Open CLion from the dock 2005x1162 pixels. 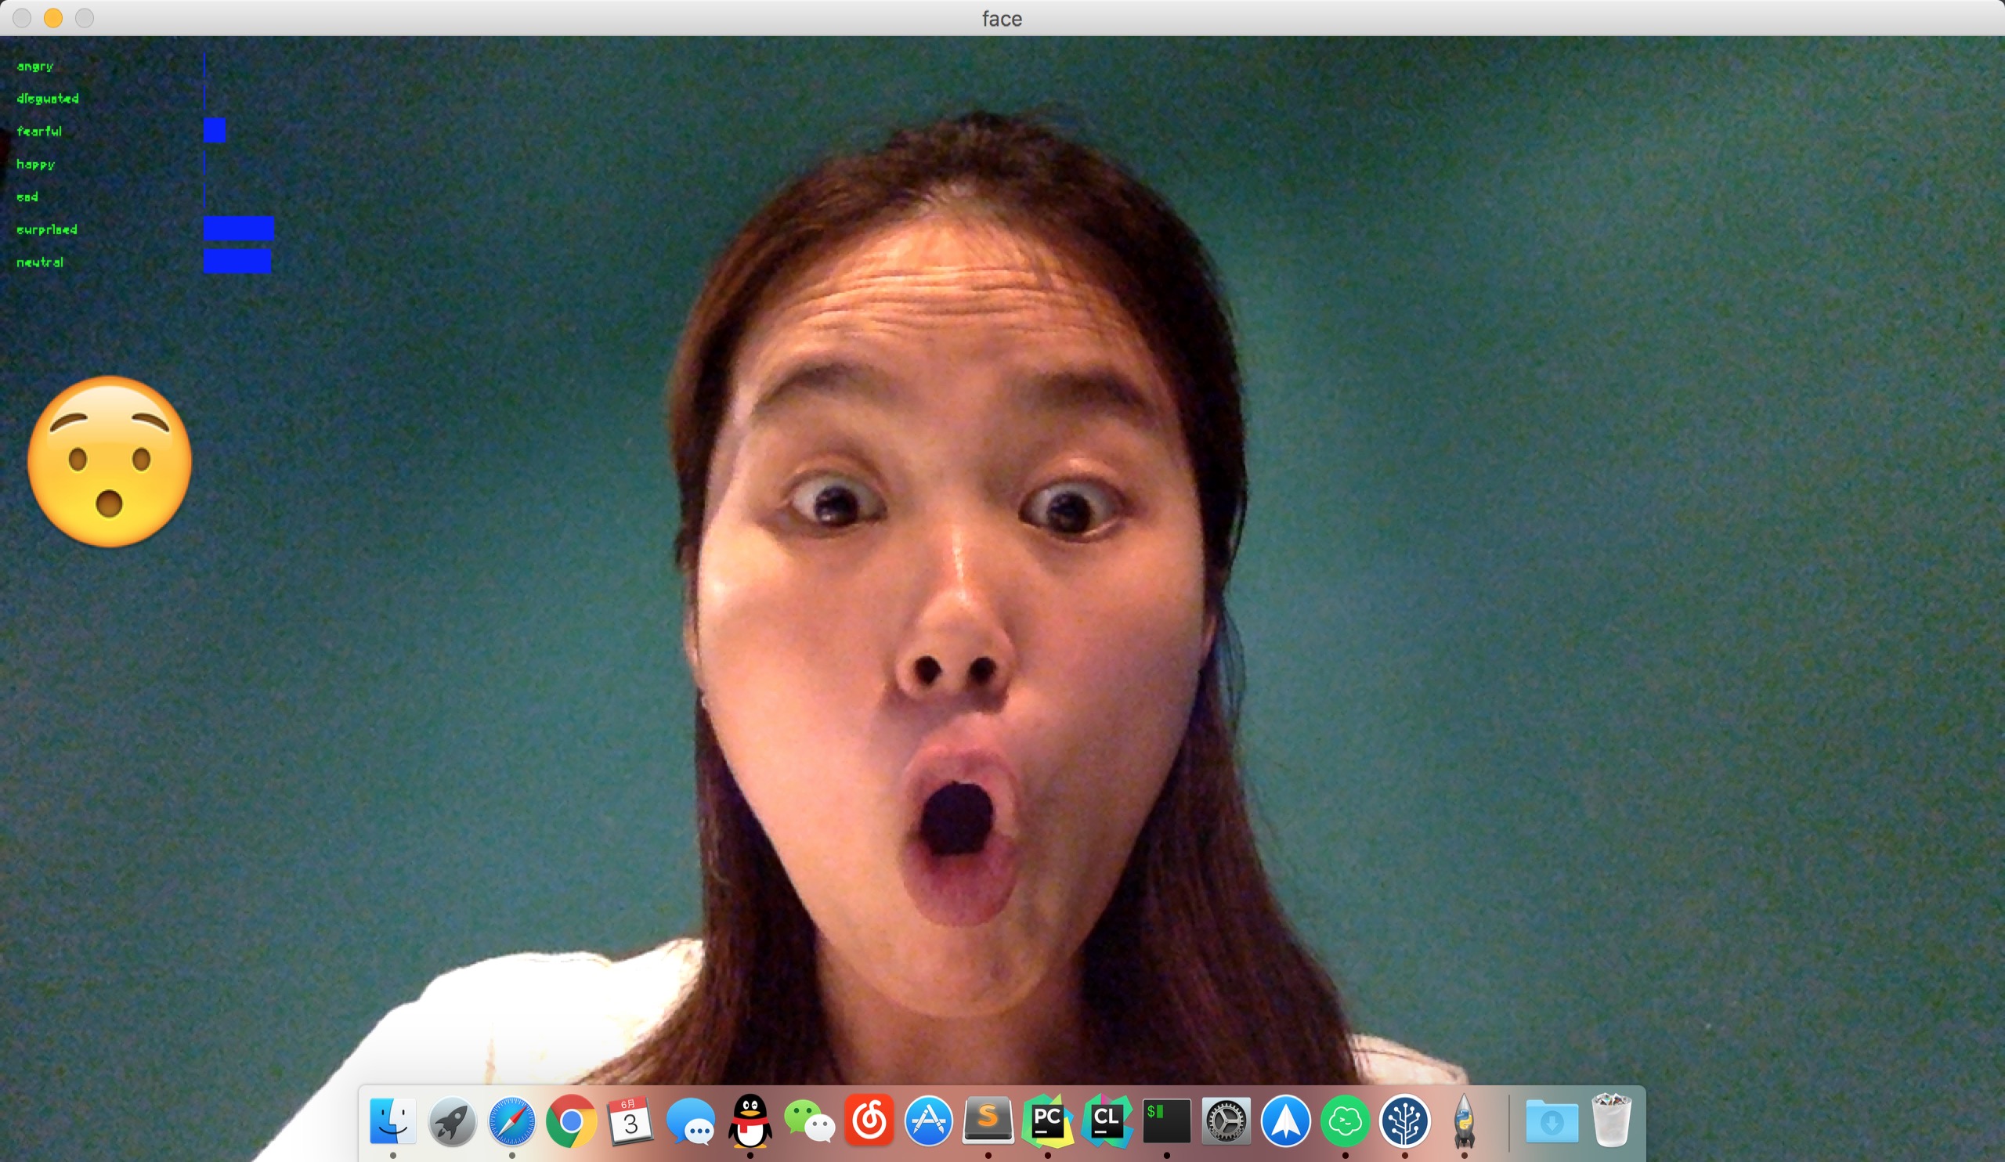click(1107, 1120)
